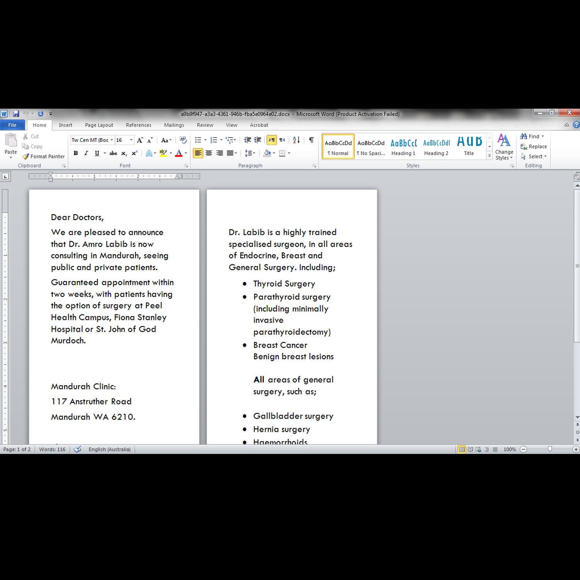Open the font size dropdown
580x580 pixels.
tap(131, 140)
